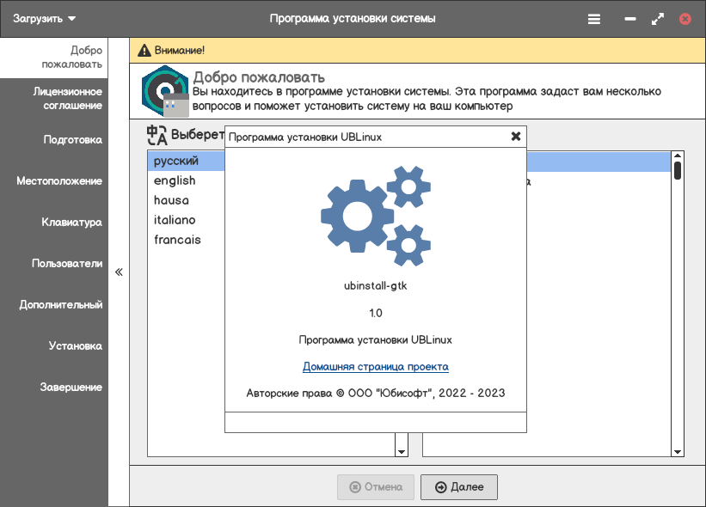706x507 pixels.
Task: Choose english in language list
Action: pyautogui.click(x=187, y=180)
